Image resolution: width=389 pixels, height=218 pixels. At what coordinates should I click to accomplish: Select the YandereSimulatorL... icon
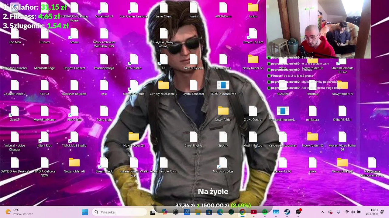click(283, 113)
